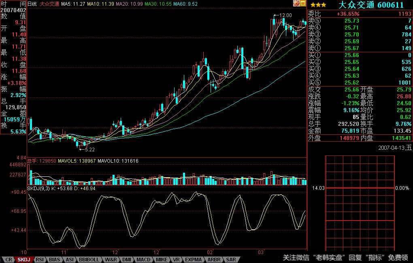Open the BBIBOLL indicator tab

(89, 259)
